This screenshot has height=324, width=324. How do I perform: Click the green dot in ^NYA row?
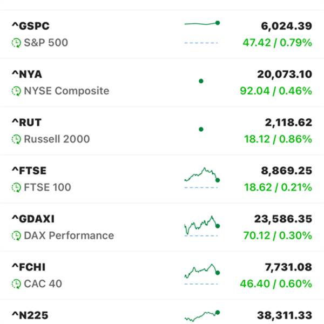201,81
